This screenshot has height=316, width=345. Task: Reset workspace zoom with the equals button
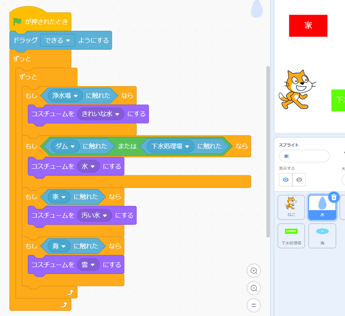coord(254,305)
